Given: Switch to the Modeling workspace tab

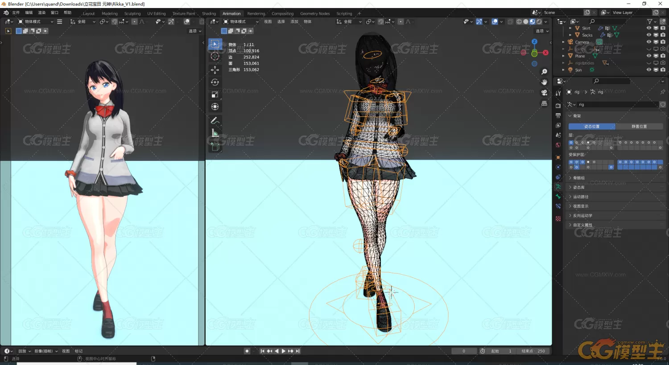Looking at the screenshot, I should 109,13.
